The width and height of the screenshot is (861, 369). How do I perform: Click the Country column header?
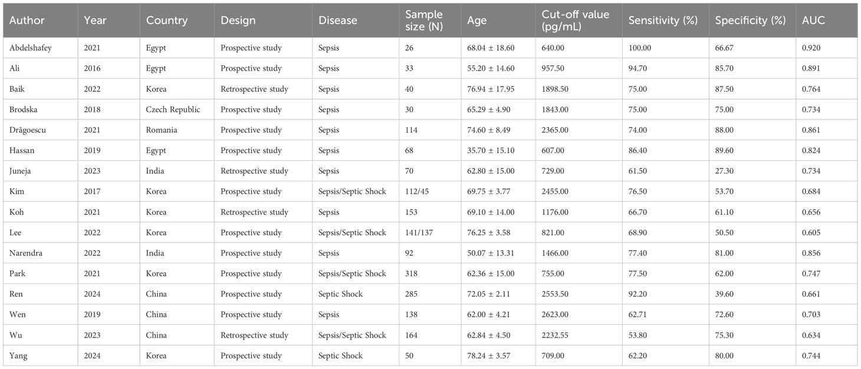tap(167, 21)
